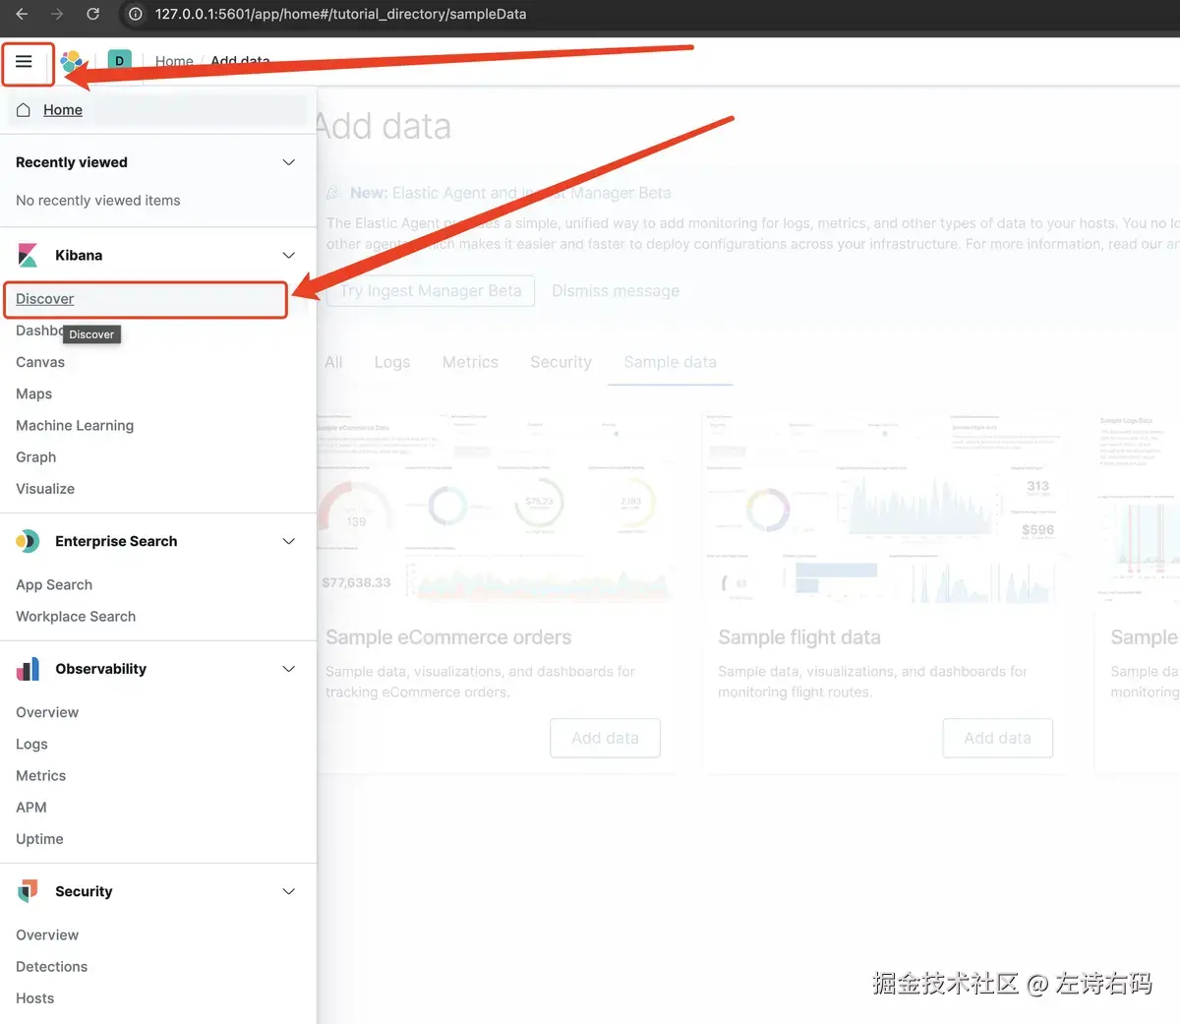Add data for Sample eCommerce orders
The width and height of the screenshot is (1180, 1024).
pos(605,738)
